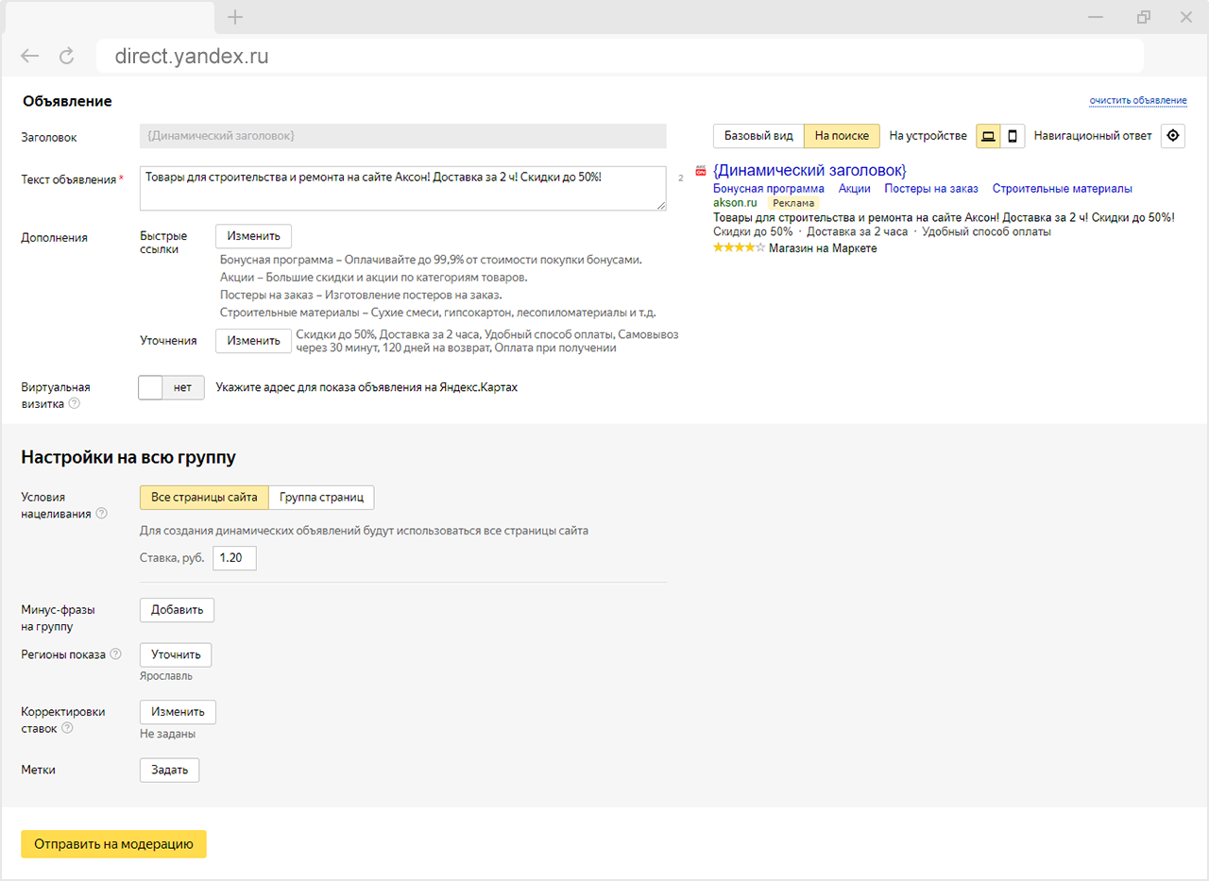Click Задать button for Метки
This screenshot has width=1209, height=881.
tap(170, 771)
